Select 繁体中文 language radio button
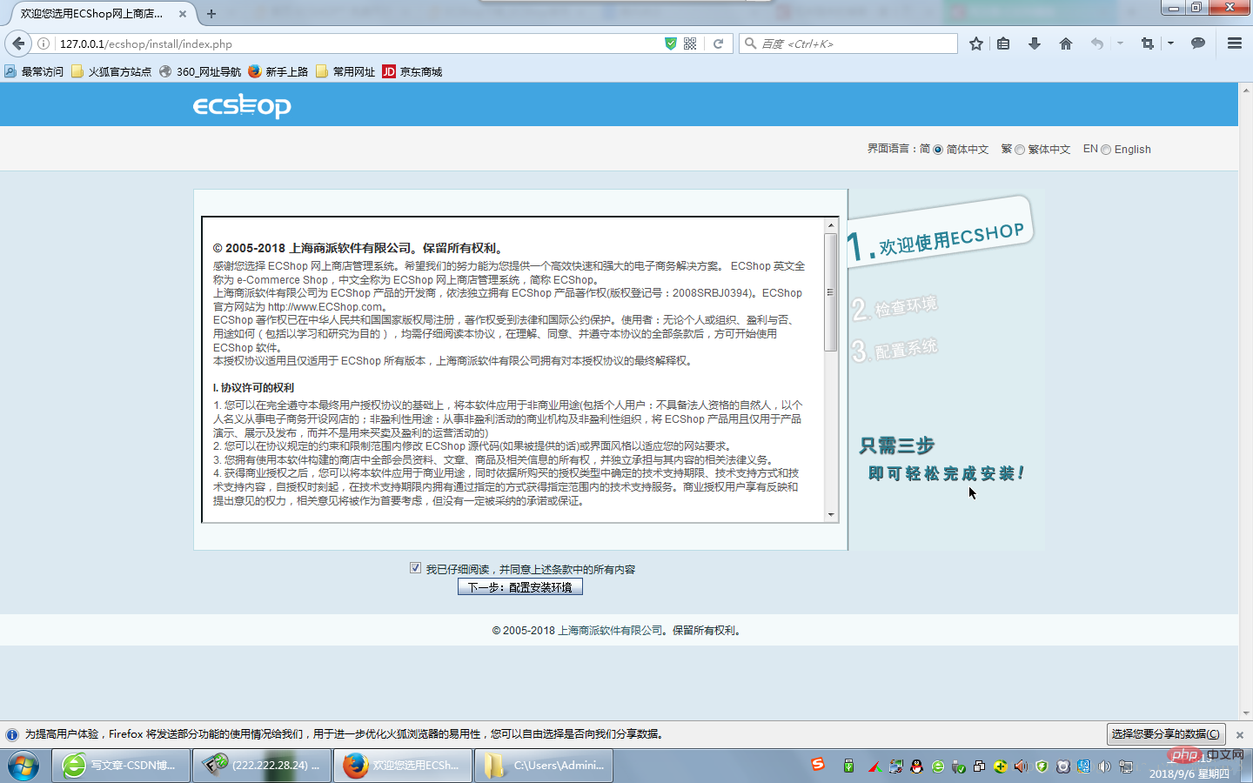 click(1020, 150)
